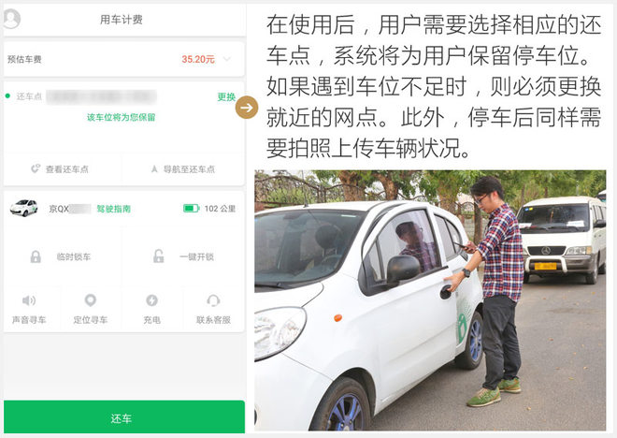Tap the 一键开锁 unlock icon
617x438 pixels.
coord(158,256)
